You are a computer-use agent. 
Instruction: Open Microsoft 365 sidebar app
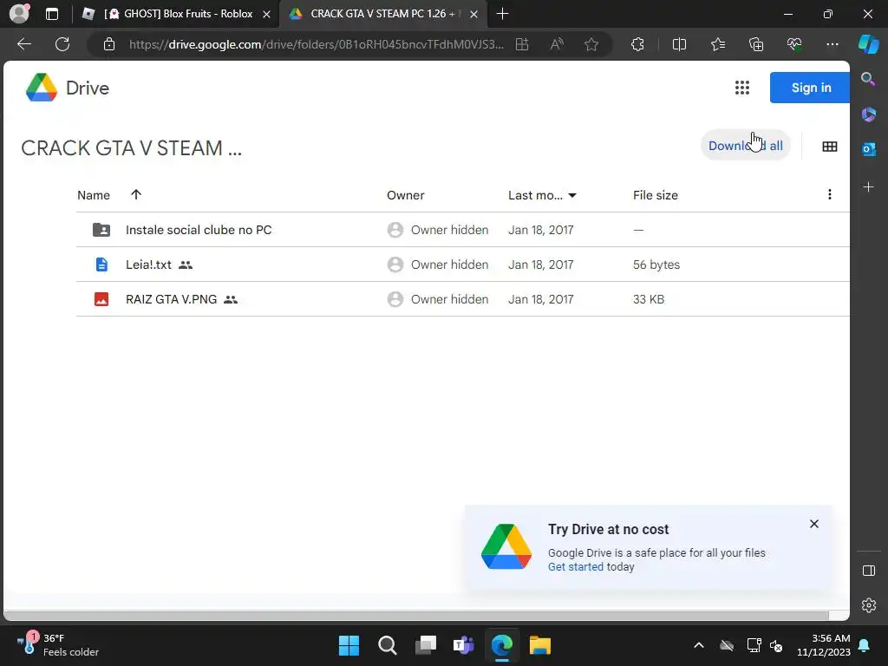coord(868,114)
